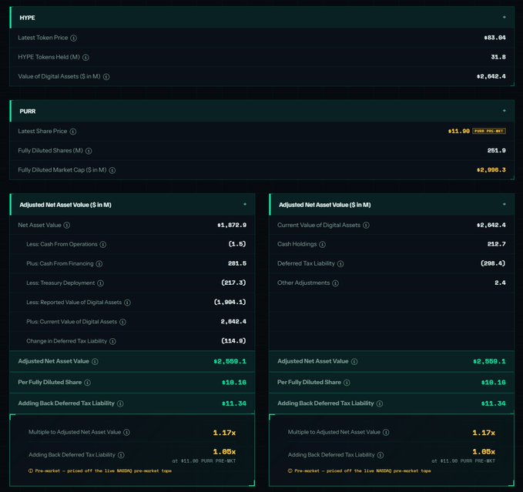Click Adjusted Net Asset Value info icon in Net Asset Value panel

(95, 361)
